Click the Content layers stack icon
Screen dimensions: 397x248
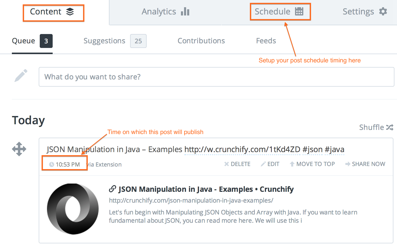[70, 12]
